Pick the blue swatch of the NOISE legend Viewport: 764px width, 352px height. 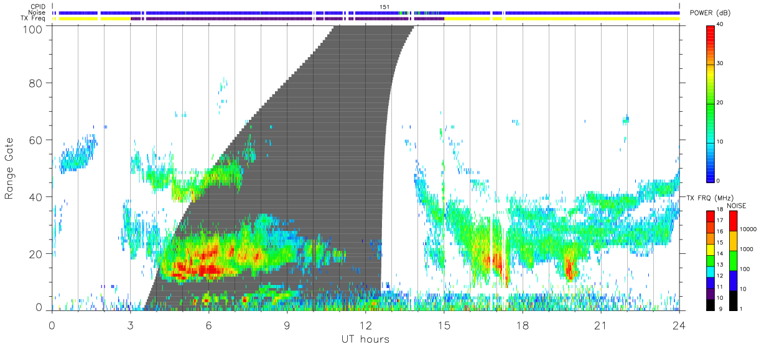coord(733,281)
